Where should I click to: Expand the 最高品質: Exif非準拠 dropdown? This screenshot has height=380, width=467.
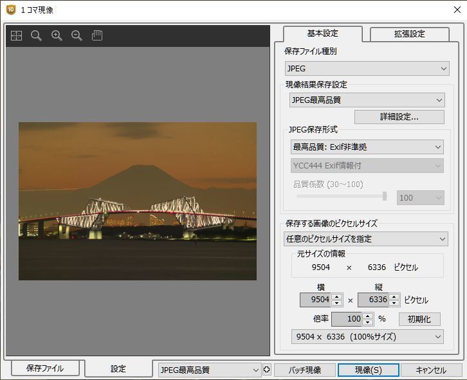pyautogui.click(x=367, y=147)
